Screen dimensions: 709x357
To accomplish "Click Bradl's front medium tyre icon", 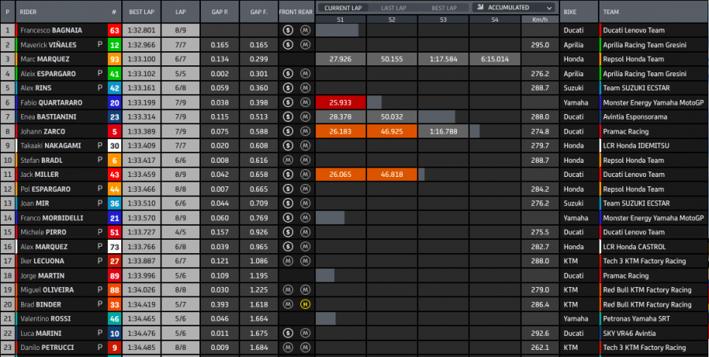I will point(288,160).
